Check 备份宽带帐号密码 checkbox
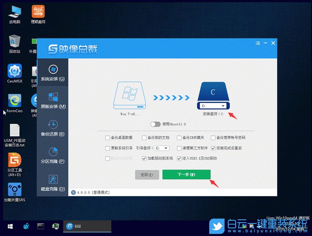Image resolution: width=312 pixels, height=236 pixels. click(213, 138)
